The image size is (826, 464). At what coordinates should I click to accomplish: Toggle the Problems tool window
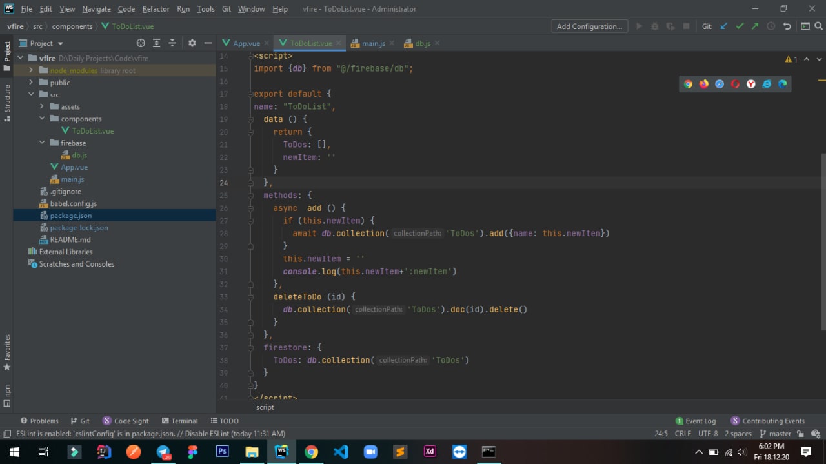(x=39, y=421)
